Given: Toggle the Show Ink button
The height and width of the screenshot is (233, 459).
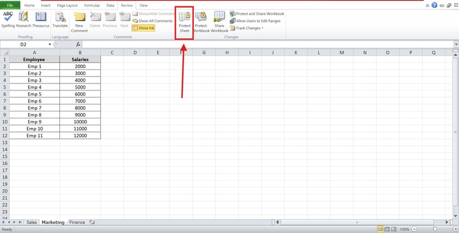Looking at the screenshot, I should pos(143,28).
